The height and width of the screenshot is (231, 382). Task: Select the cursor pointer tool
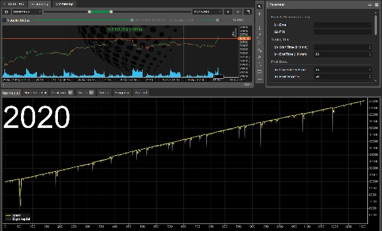coord(260,6)
